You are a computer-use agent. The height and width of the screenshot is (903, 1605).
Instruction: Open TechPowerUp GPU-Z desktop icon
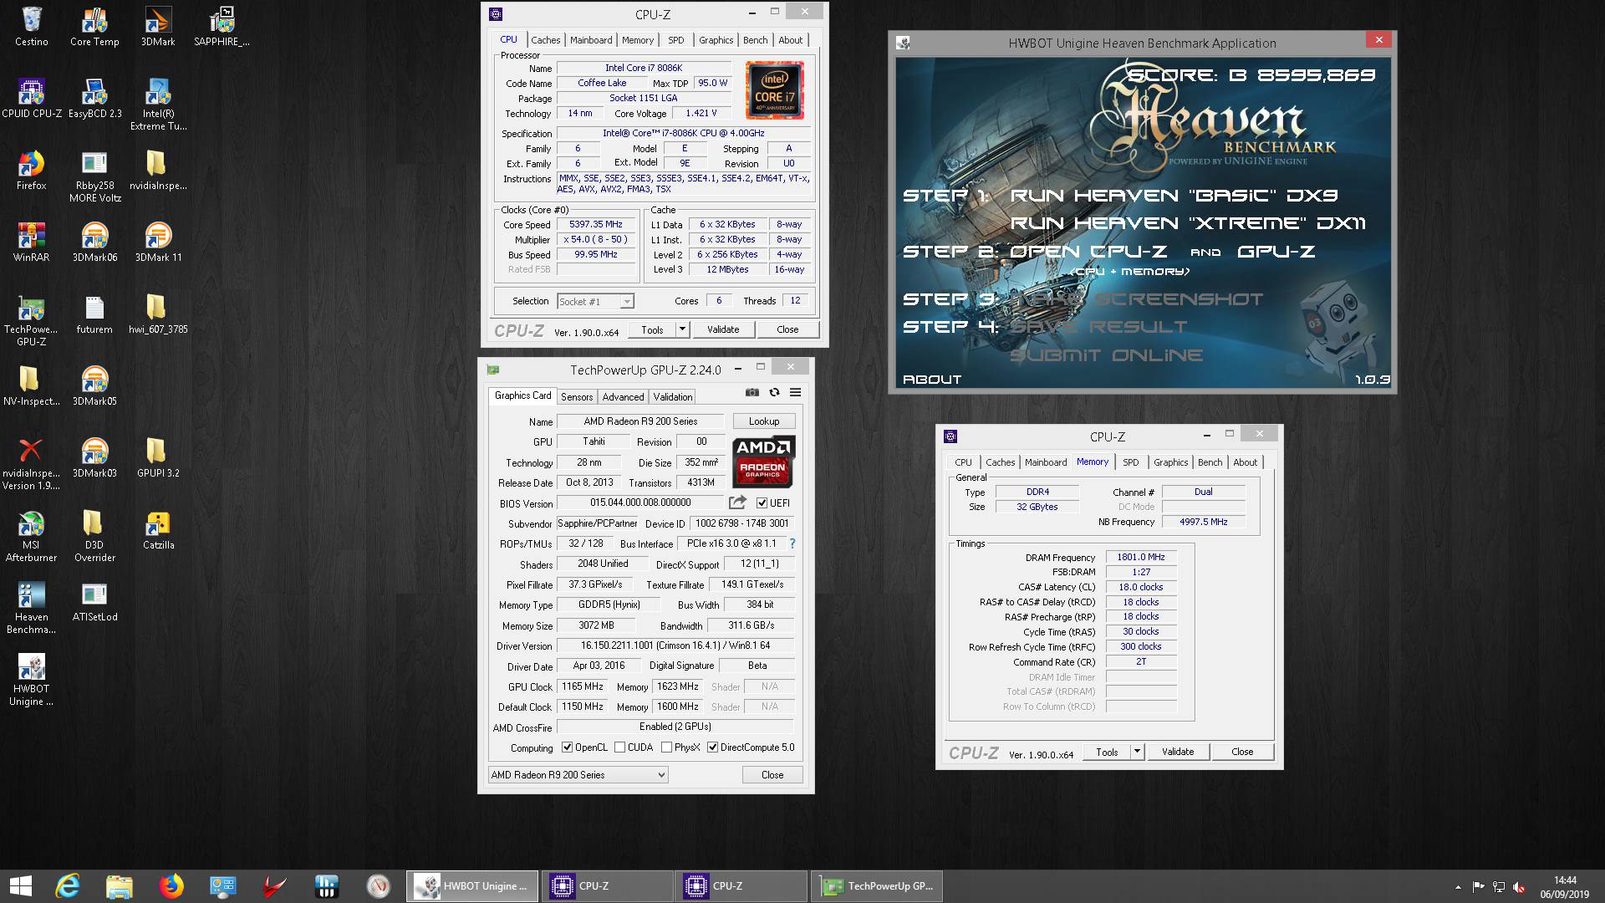pos(31,321)
